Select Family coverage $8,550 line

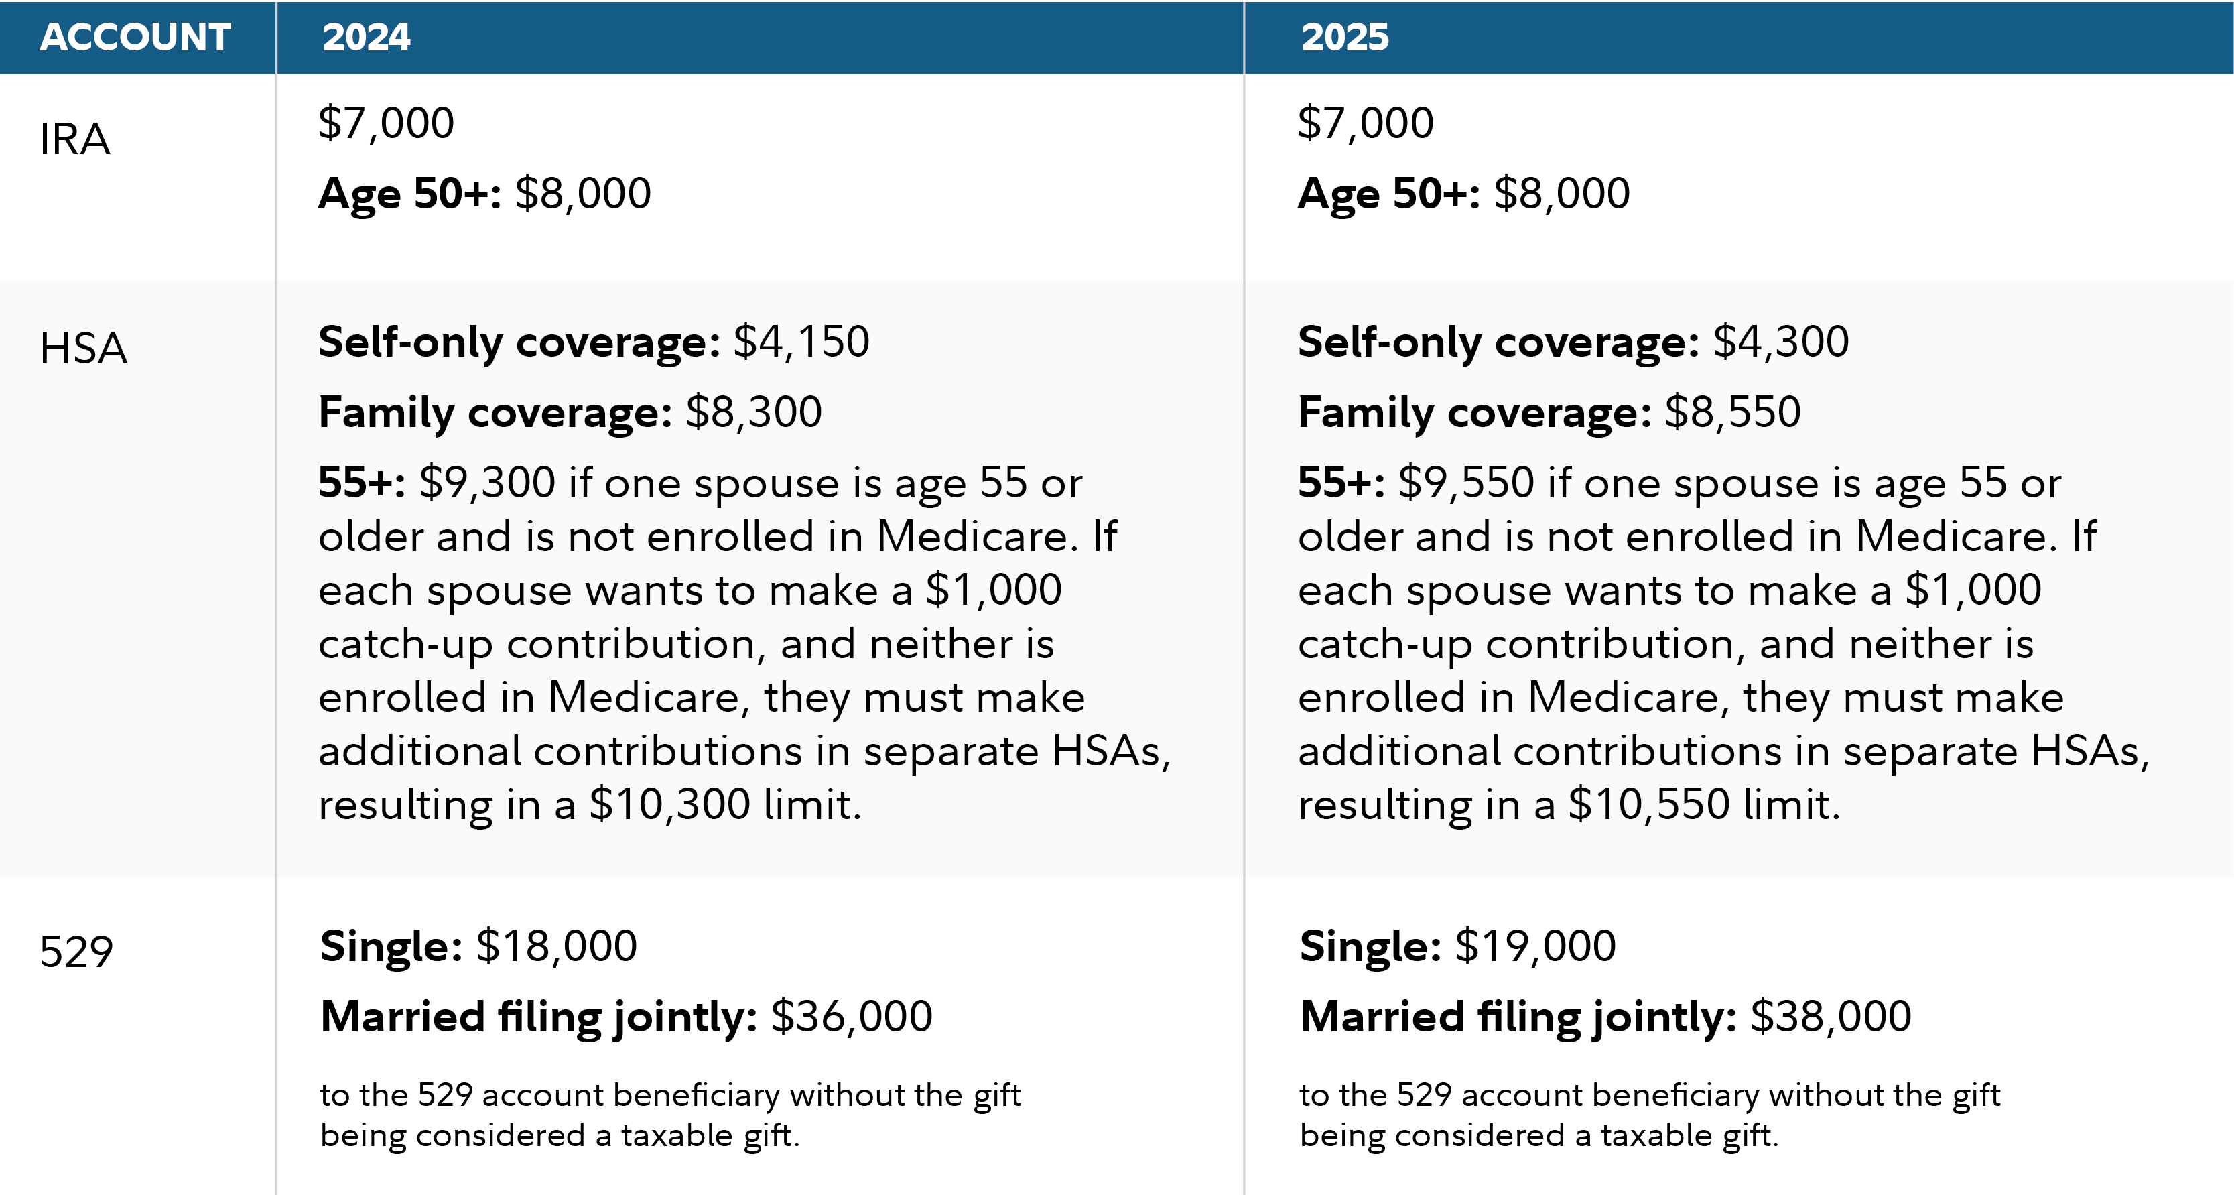(x=1549, y=412)
